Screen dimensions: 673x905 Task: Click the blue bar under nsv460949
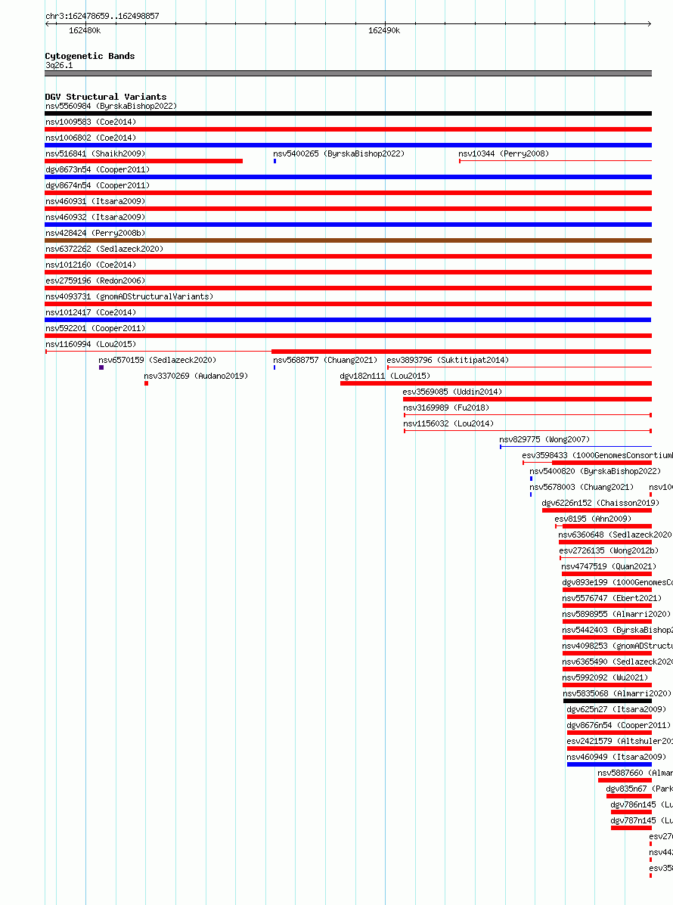[x=609, y=764]
